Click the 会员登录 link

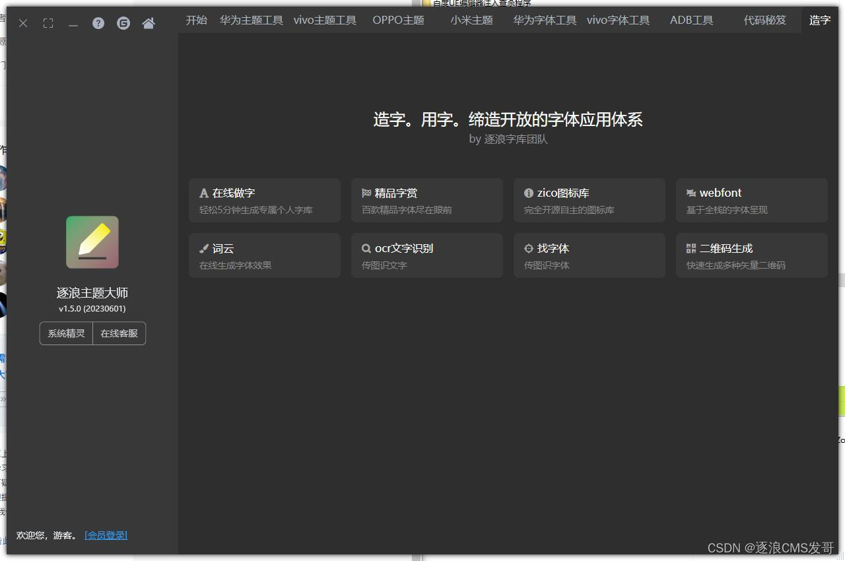coord(106,535)
